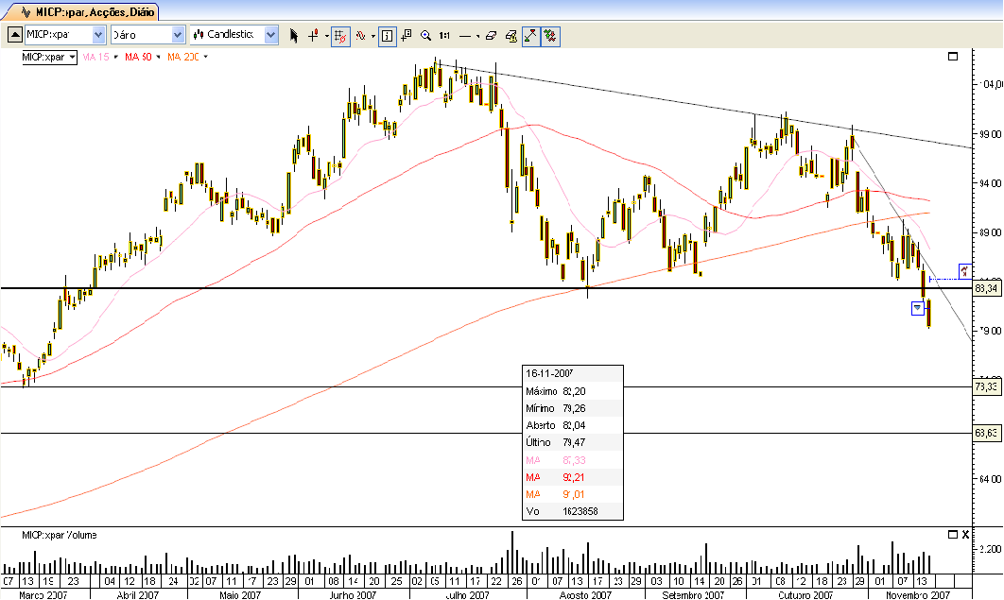Screen dimensions: 1004x600
Task: Expand the line tool dropdown arrow
Action: 477,37
